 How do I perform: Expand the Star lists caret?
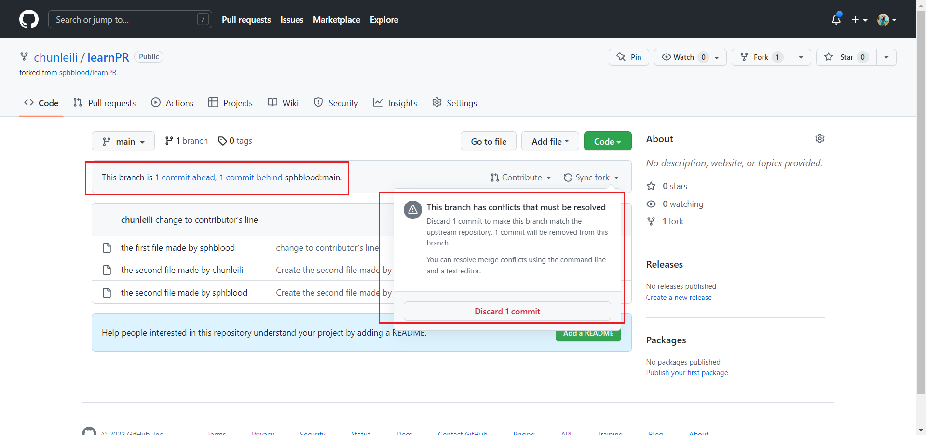[x=886, y=57]
